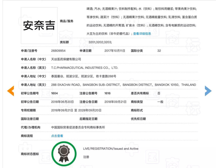216x168 pixels.
Task: Click the 申请/注册号 label
Action: [x=29, y=51]
